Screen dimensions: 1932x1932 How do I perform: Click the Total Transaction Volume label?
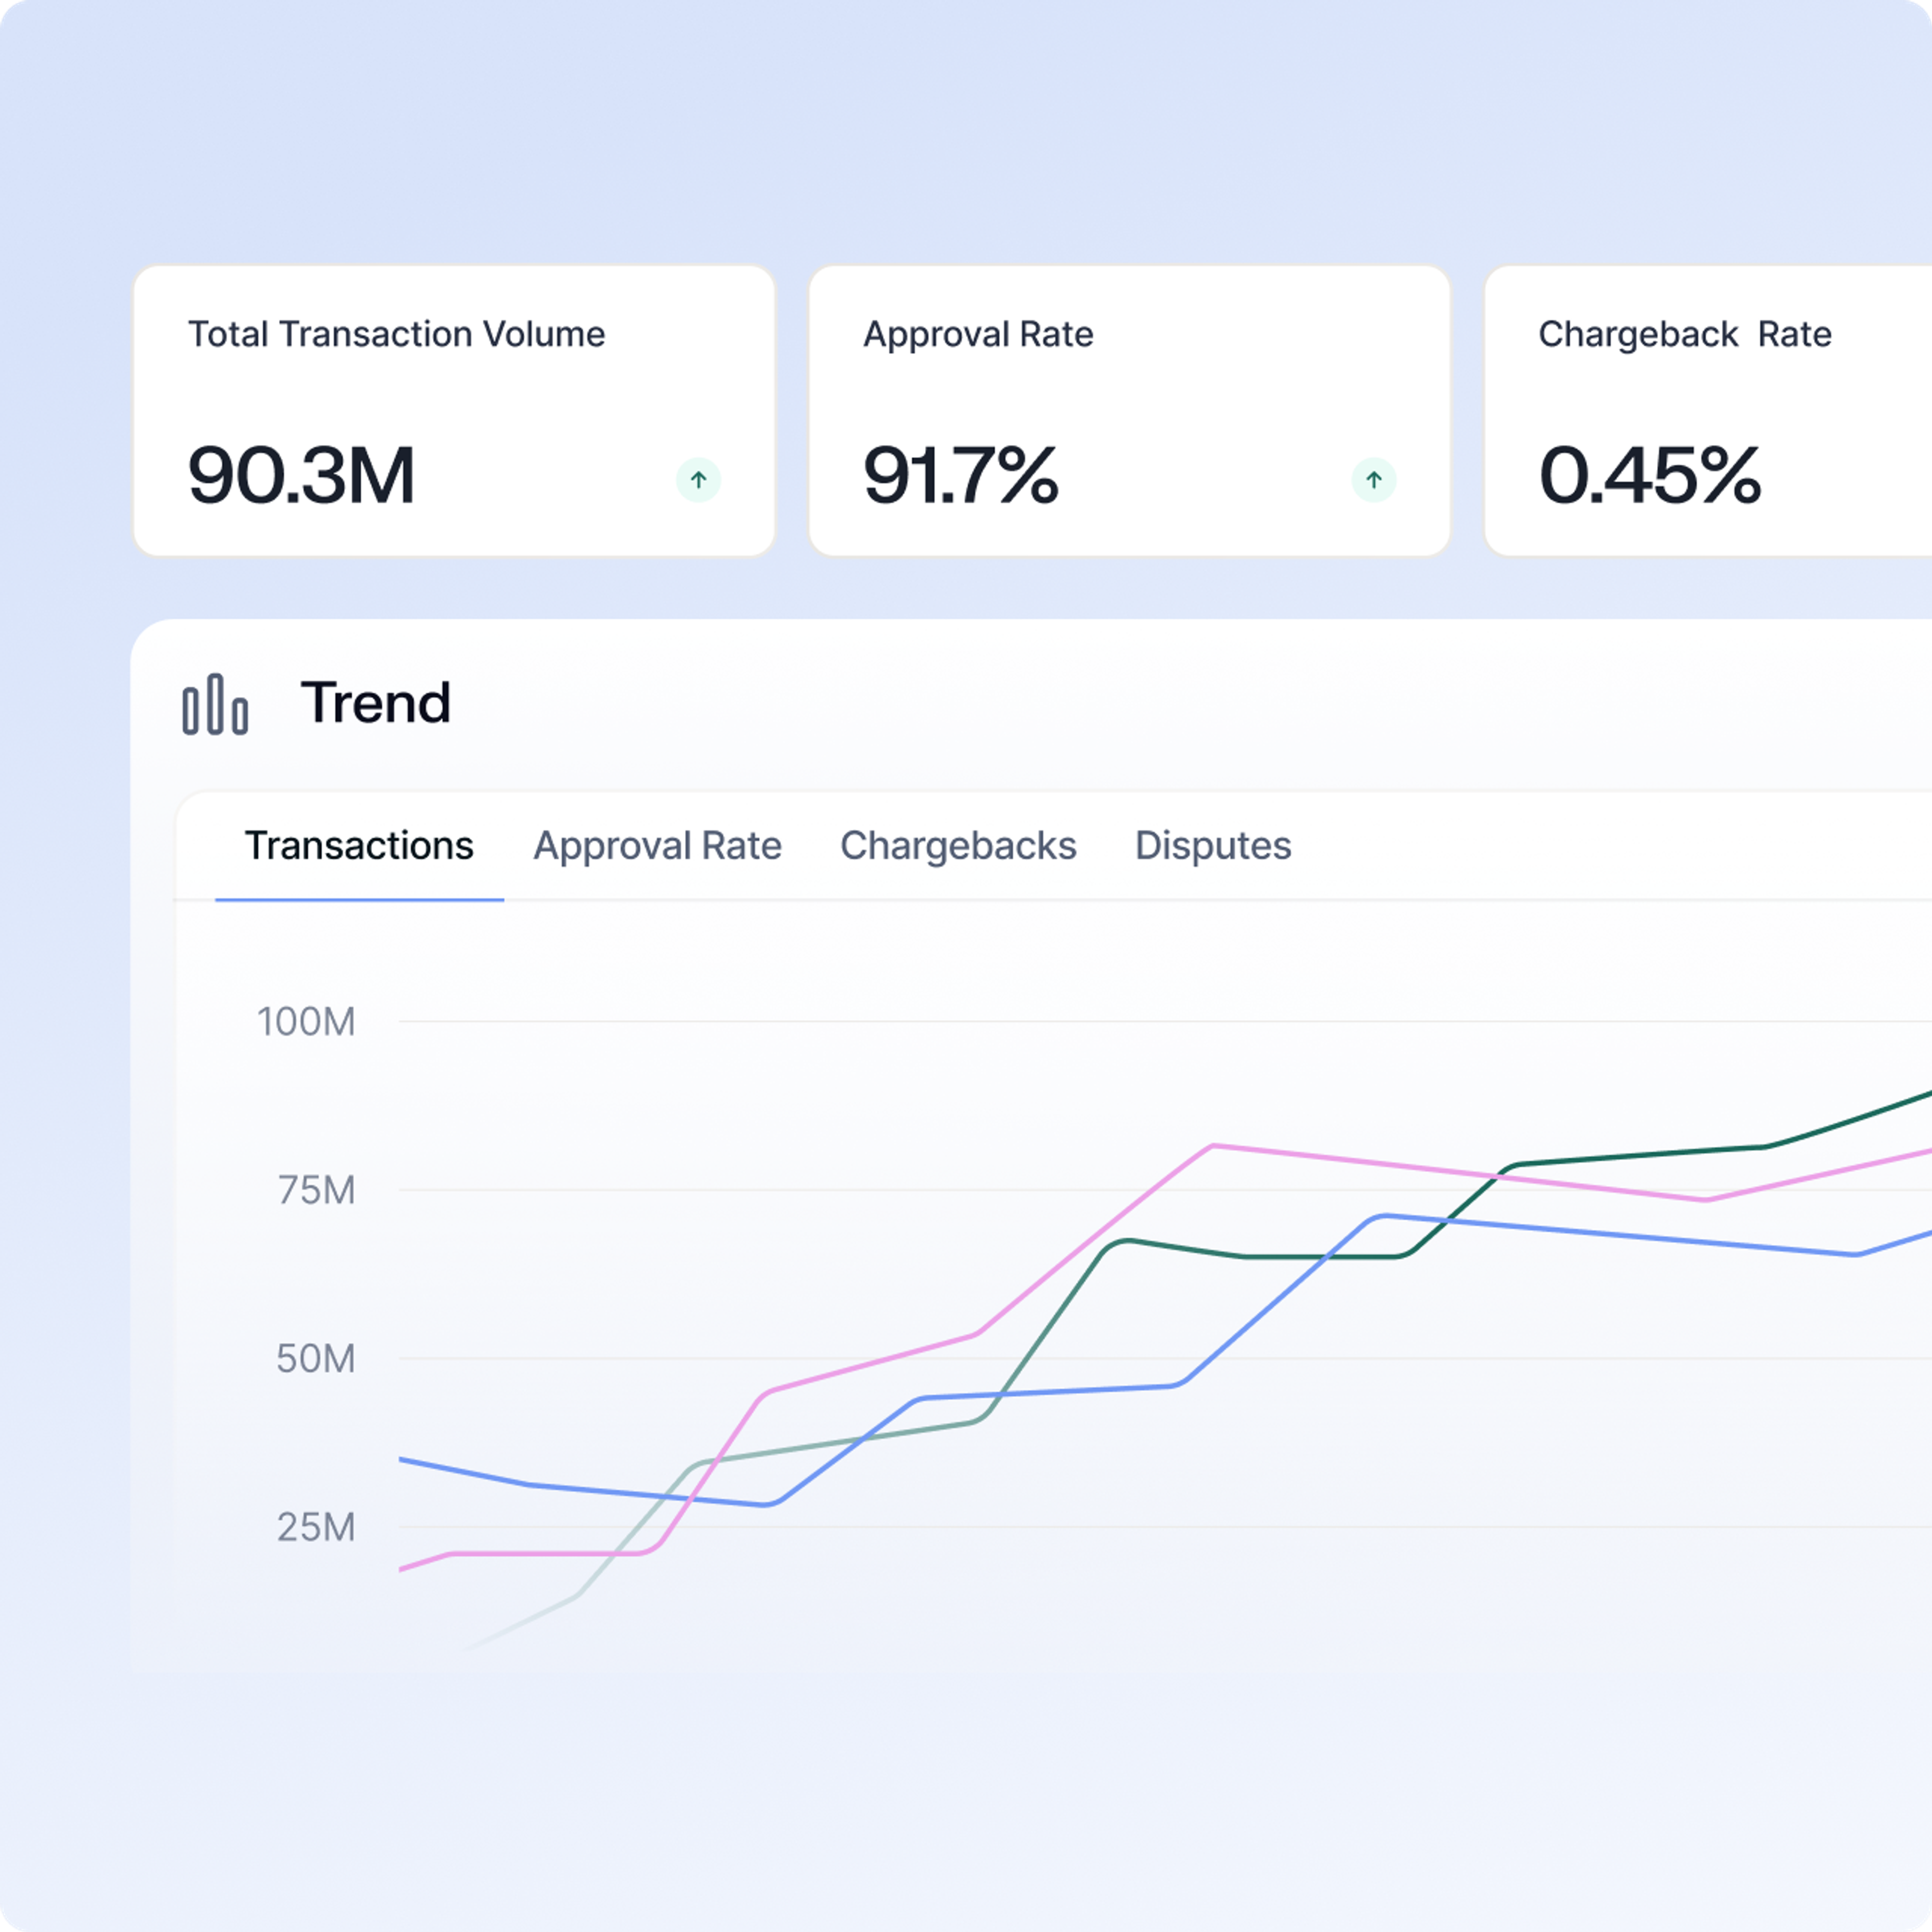(x=396, y=334)
